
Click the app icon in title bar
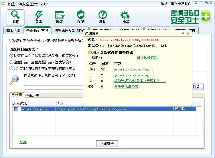(3, 4)
